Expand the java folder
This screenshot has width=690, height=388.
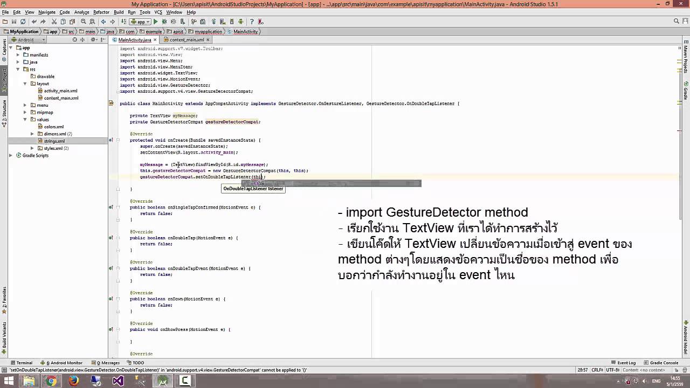(18, 62)
